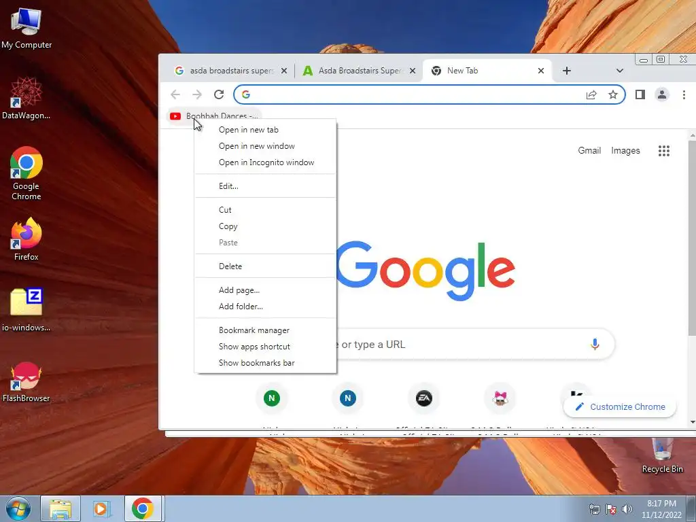Click the Action Center flag icon
Image resolution: width=696 pixels, height=522 pixels.
[x=611, y=509]
